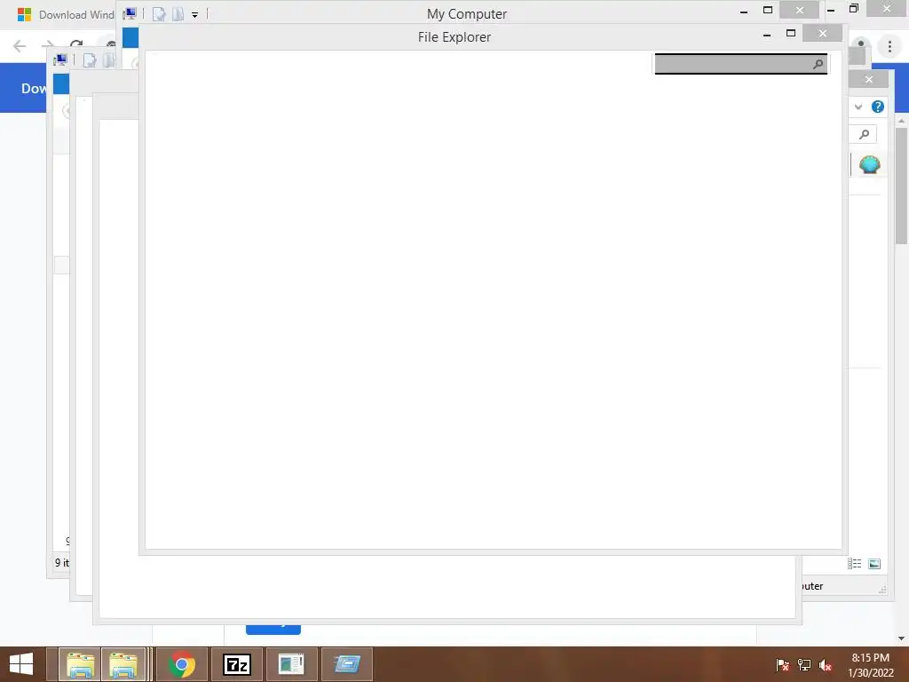Click Properties icon in My Computer quick access toolbar
The height and width of the screenshot is (682, 909).
(x=159, y=14)
